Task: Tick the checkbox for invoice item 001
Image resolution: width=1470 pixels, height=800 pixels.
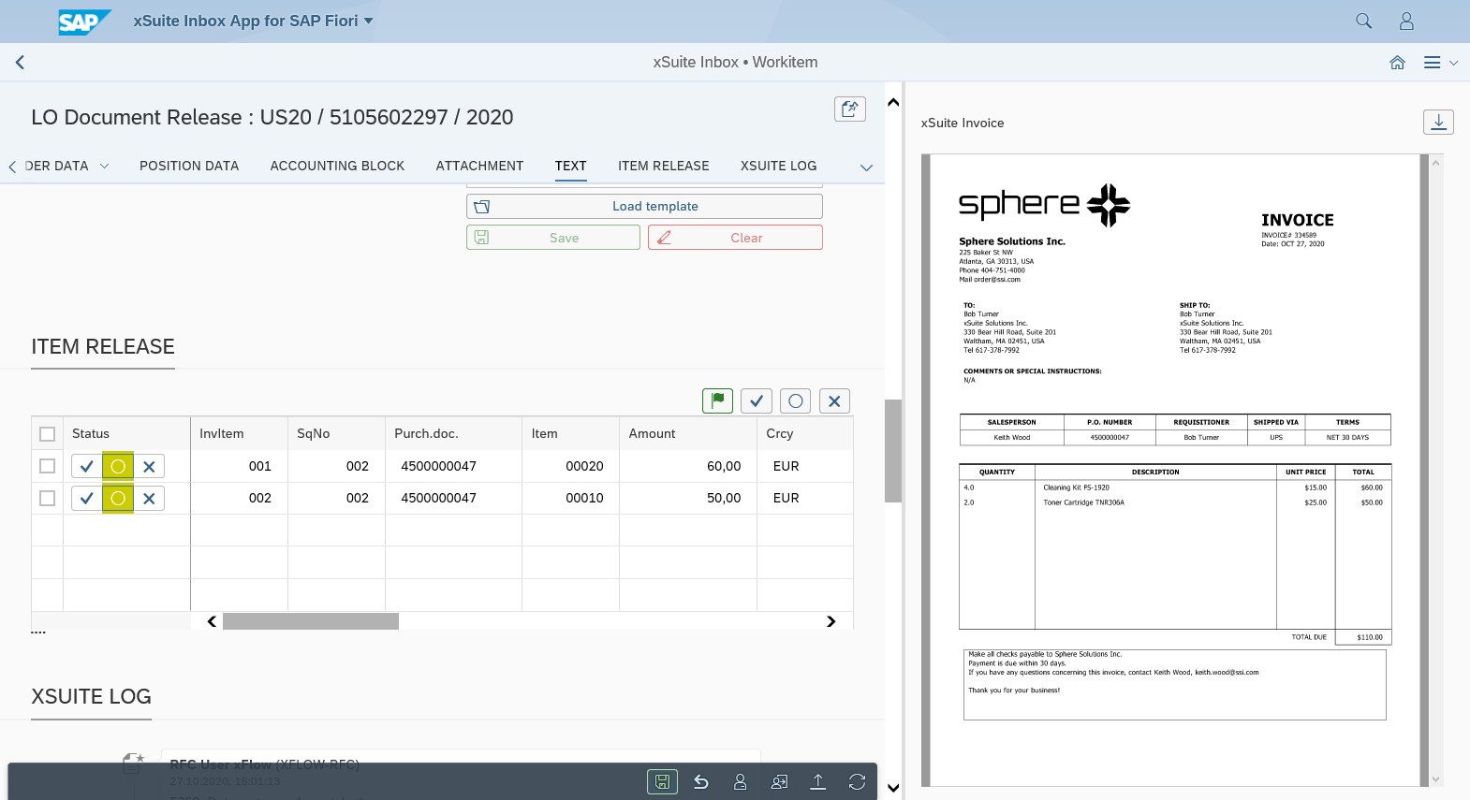Action: click(48, 466)
